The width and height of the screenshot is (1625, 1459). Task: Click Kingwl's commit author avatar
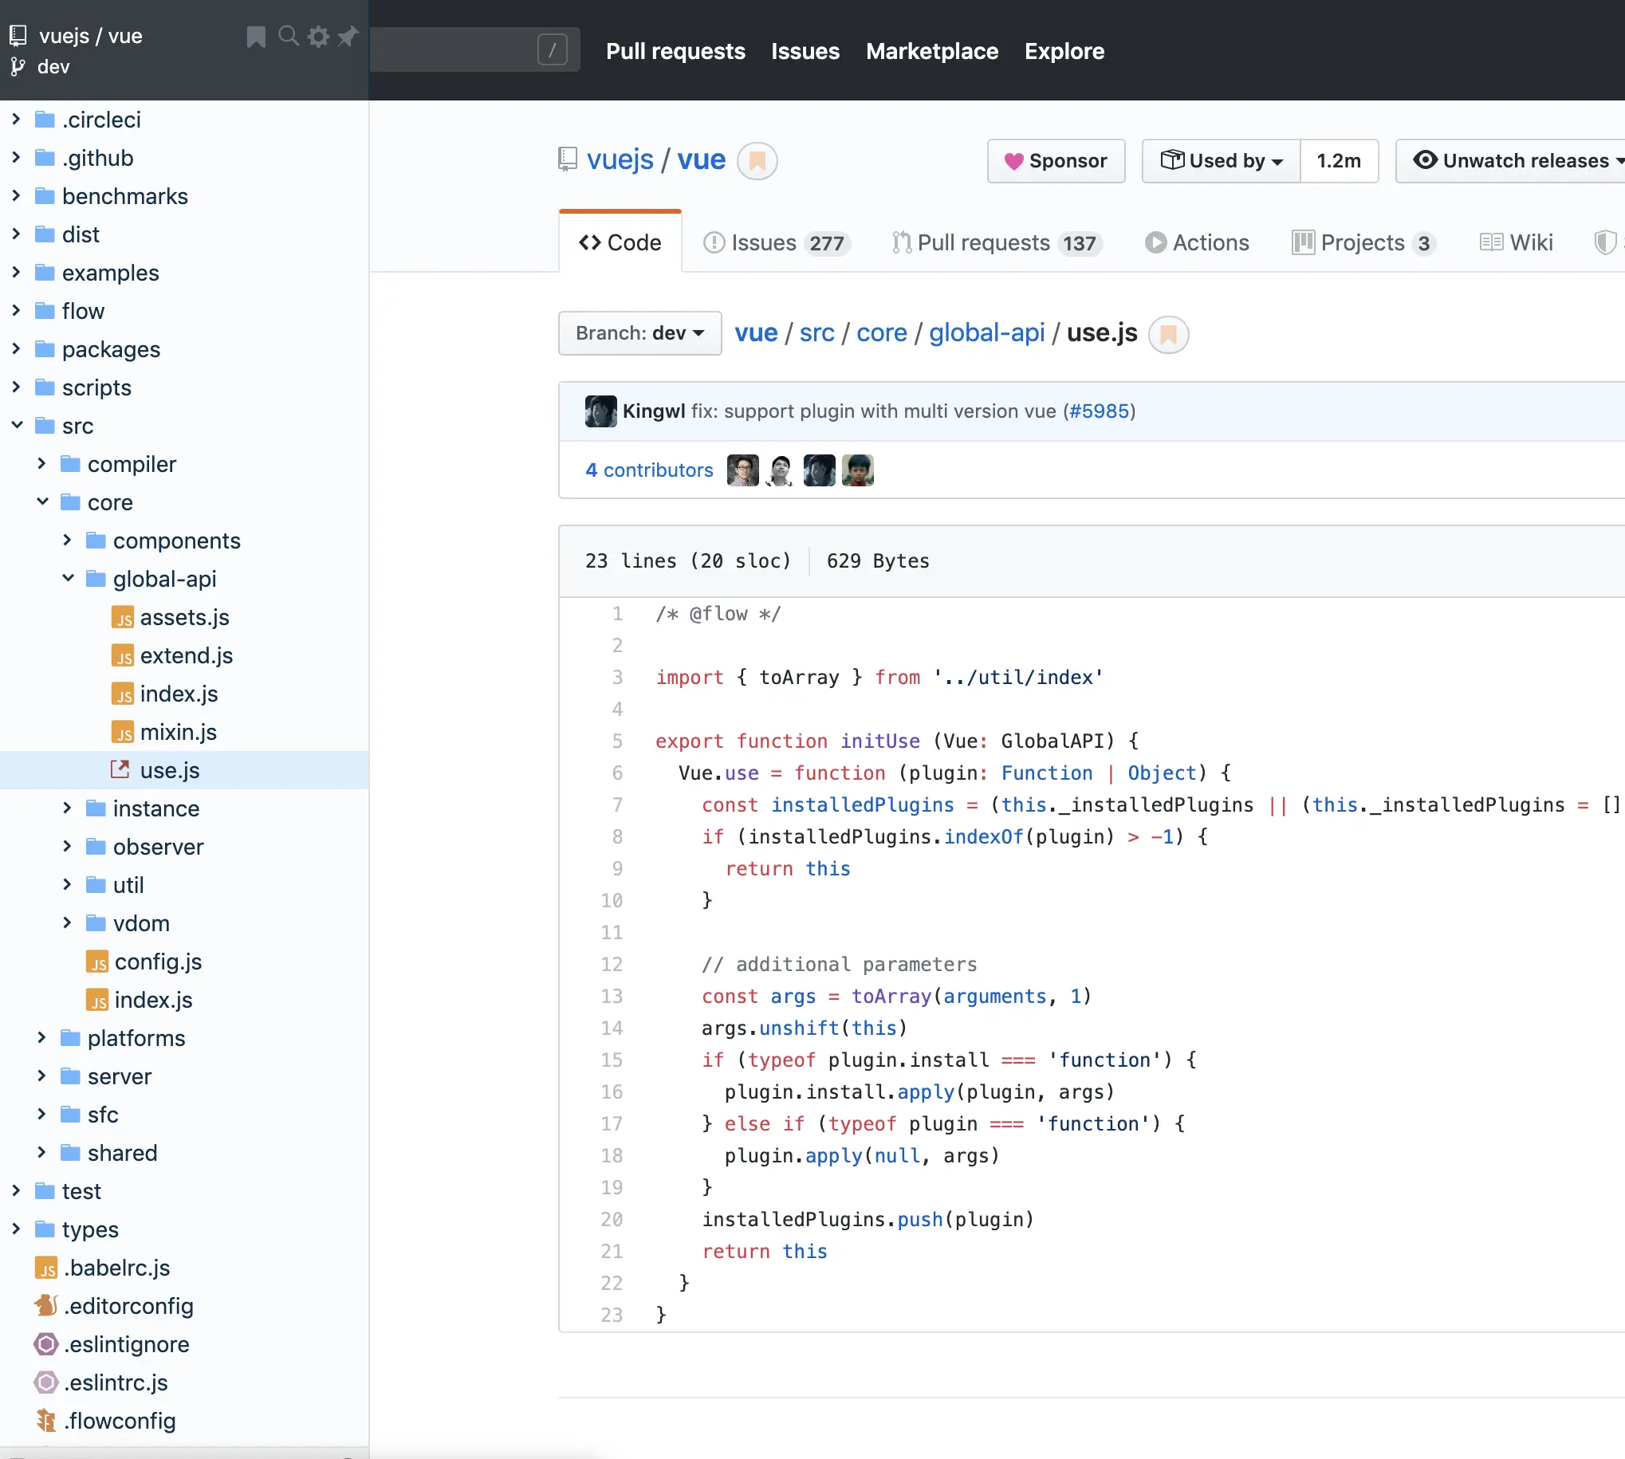pyautogui.click(x=600, y=411)
